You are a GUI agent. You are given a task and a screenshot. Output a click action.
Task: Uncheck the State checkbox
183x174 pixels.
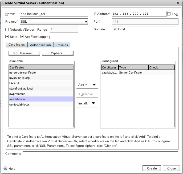point(7,37)
